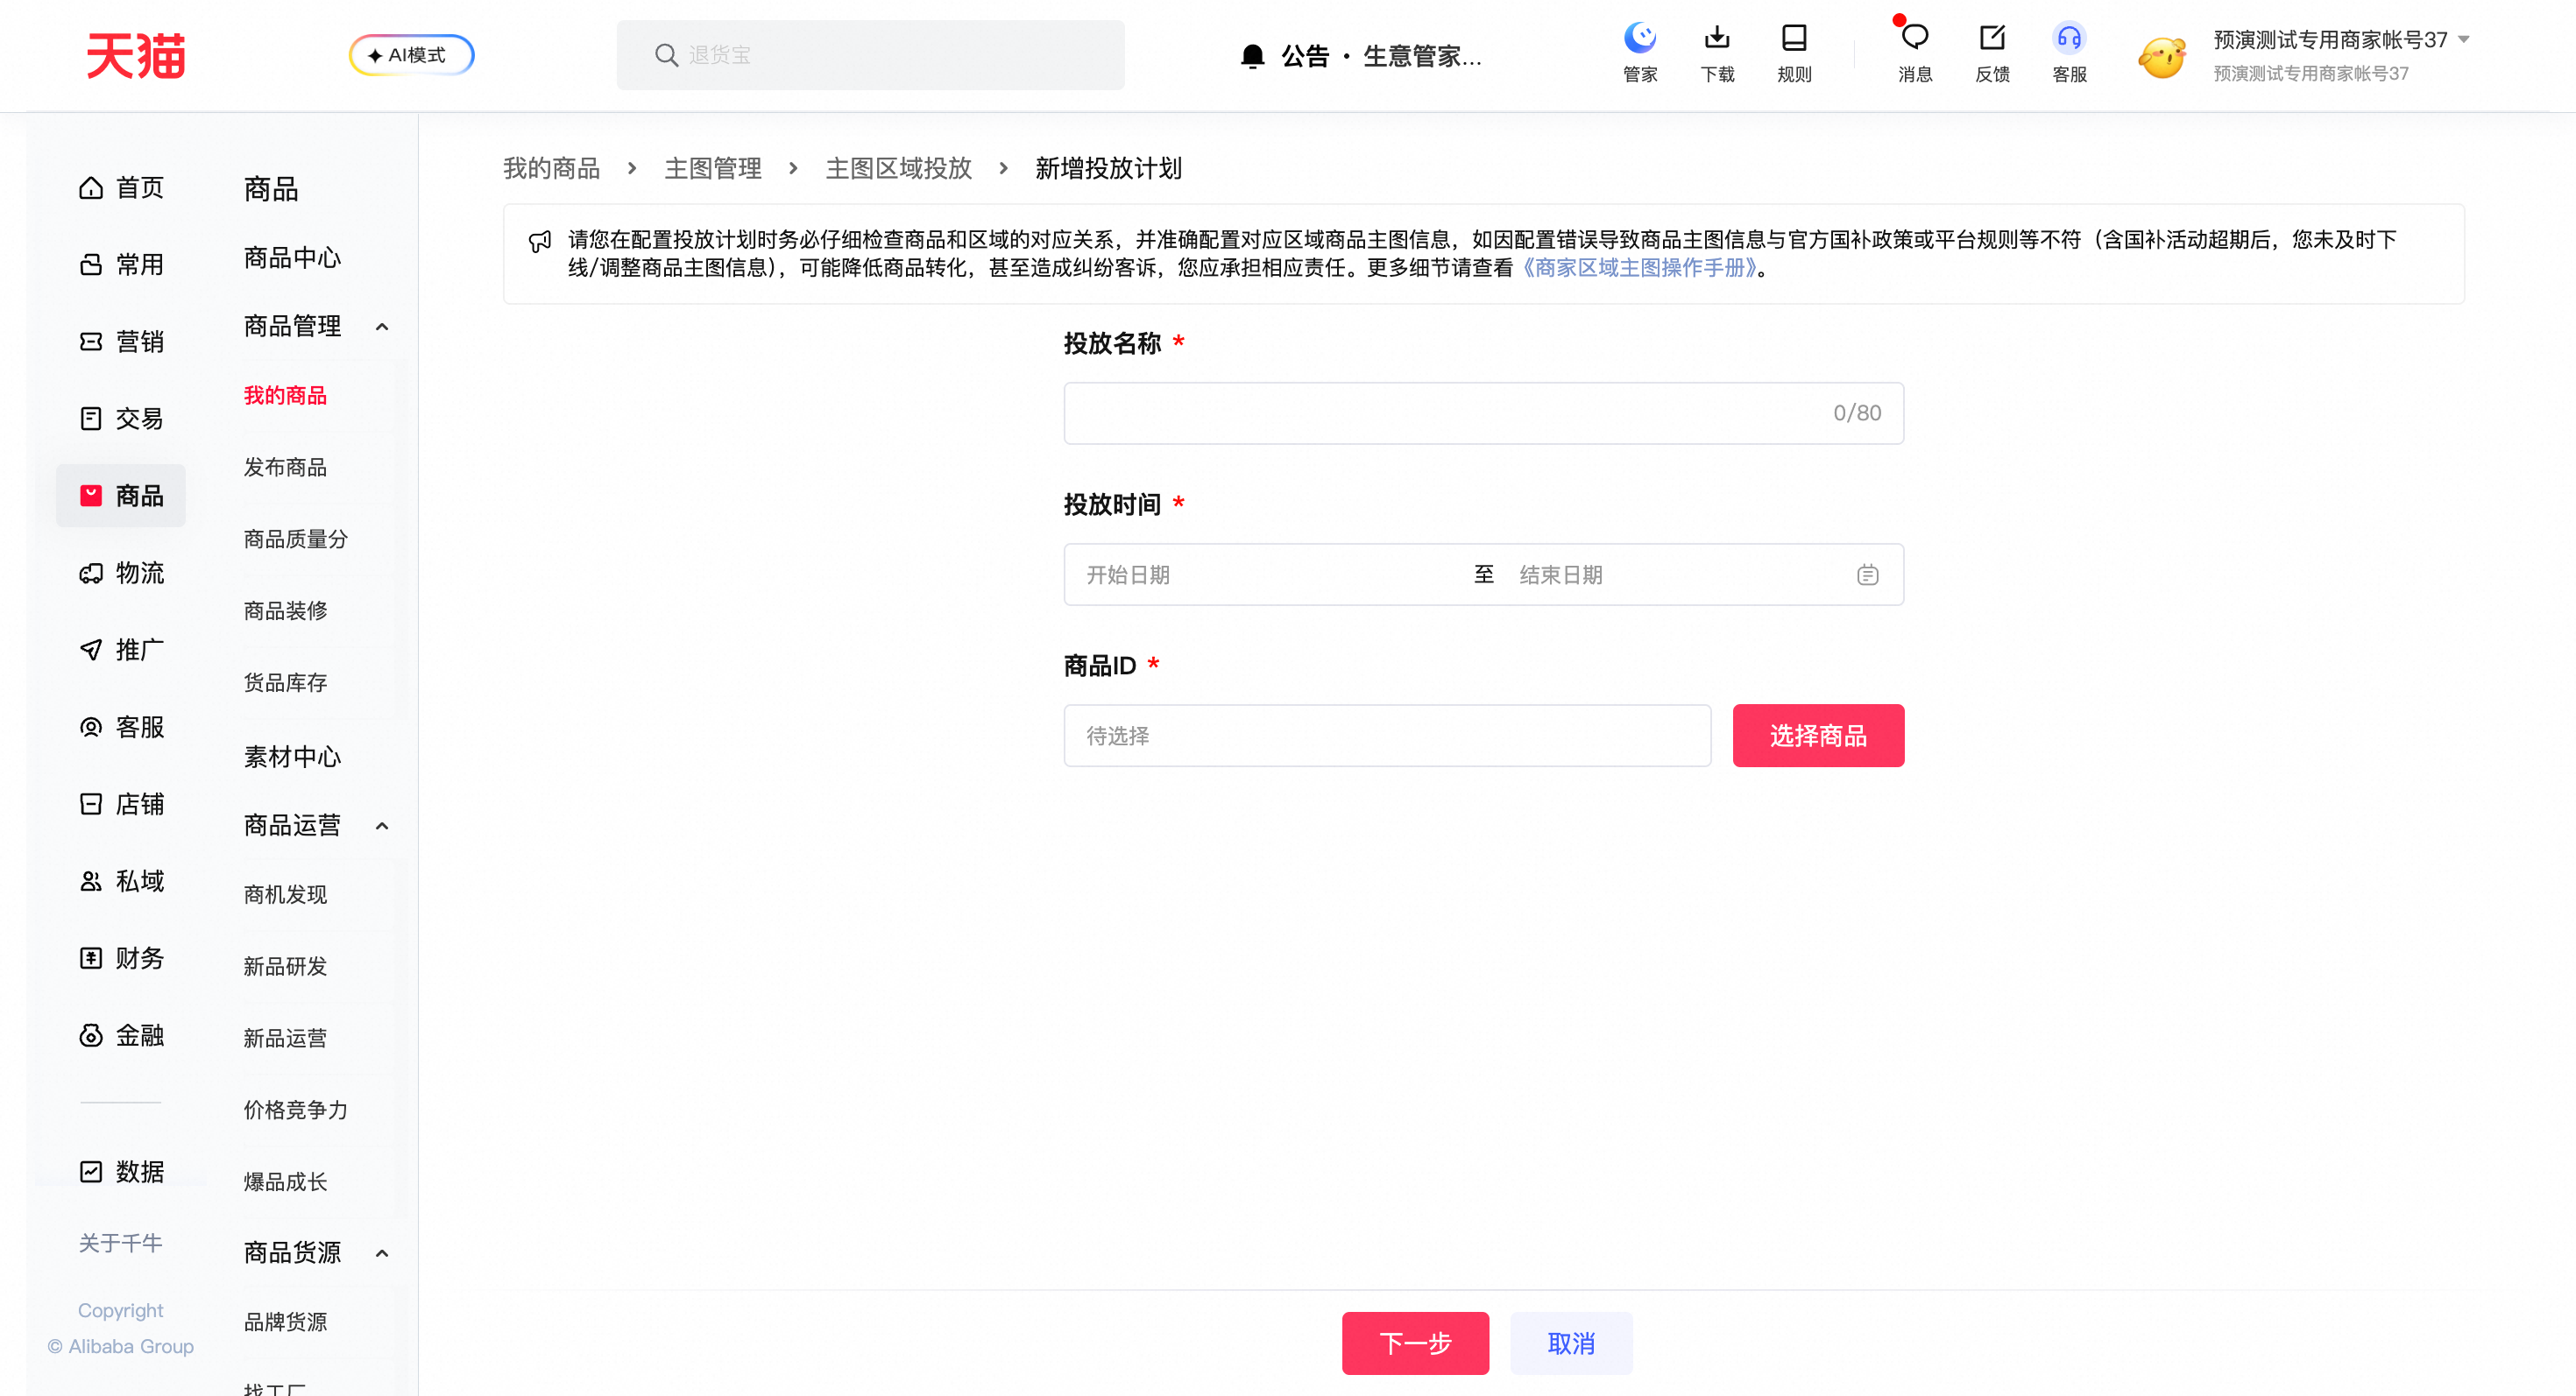The height and width of the screenshot is (1396, 2576).
Task: Click the search box with 退货宝
Action: [x=870, y=55]
